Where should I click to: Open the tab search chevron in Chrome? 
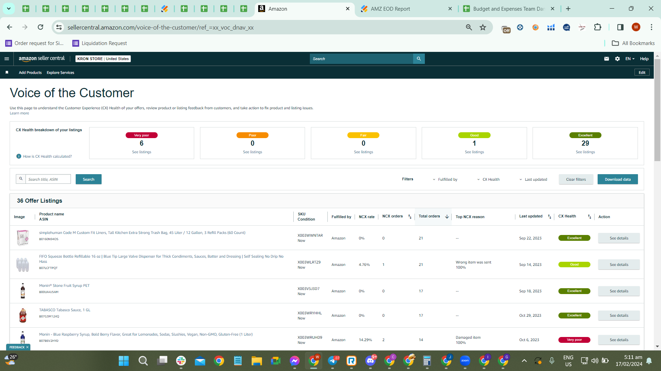coord(9,9)
